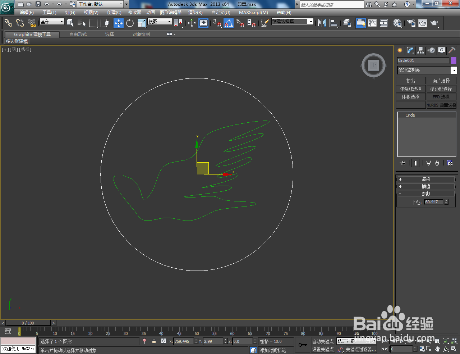
Task: Switch to the 自由形式 ribbon tab
Action: tap(78, 35)
